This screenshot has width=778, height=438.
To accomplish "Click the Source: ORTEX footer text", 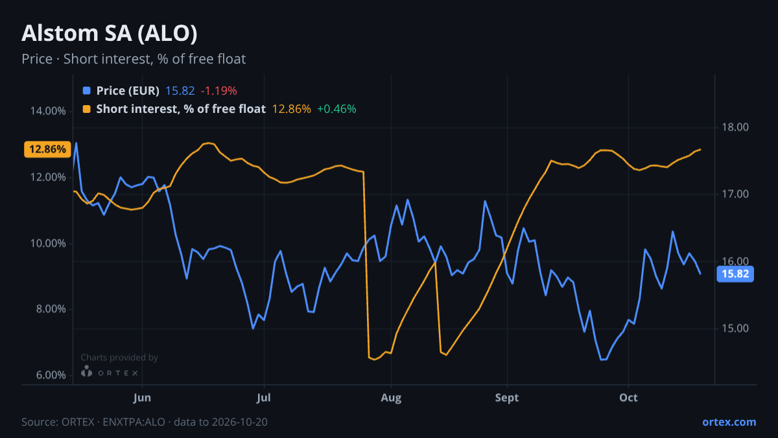I will pos(145,422).
